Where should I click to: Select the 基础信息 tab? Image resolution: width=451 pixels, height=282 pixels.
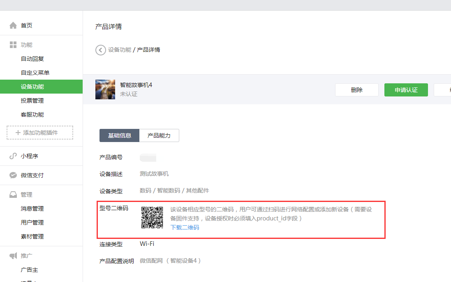pyautogui.click(x=120, y=135)
